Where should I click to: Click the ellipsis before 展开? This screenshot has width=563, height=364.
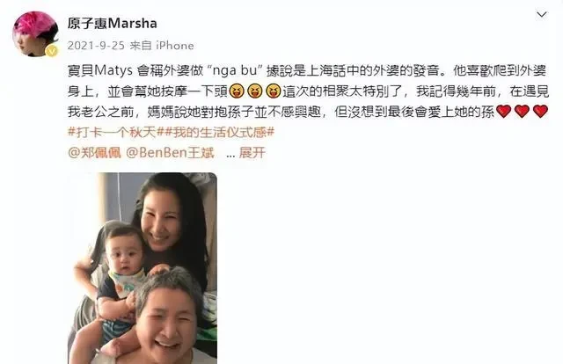click(x=230, y=155)
